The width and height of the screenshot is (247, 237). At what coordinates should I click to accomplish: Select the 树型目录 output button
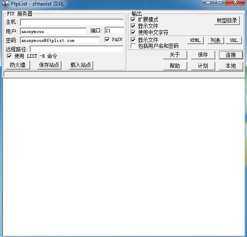point(227,20)
